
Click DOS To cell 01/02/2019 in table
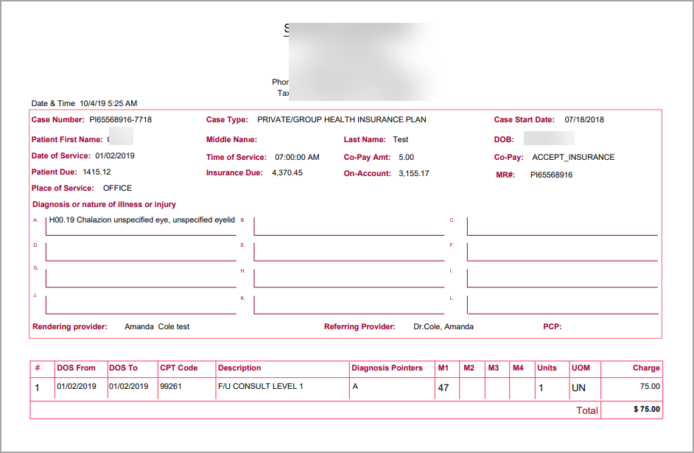[129, 386]
